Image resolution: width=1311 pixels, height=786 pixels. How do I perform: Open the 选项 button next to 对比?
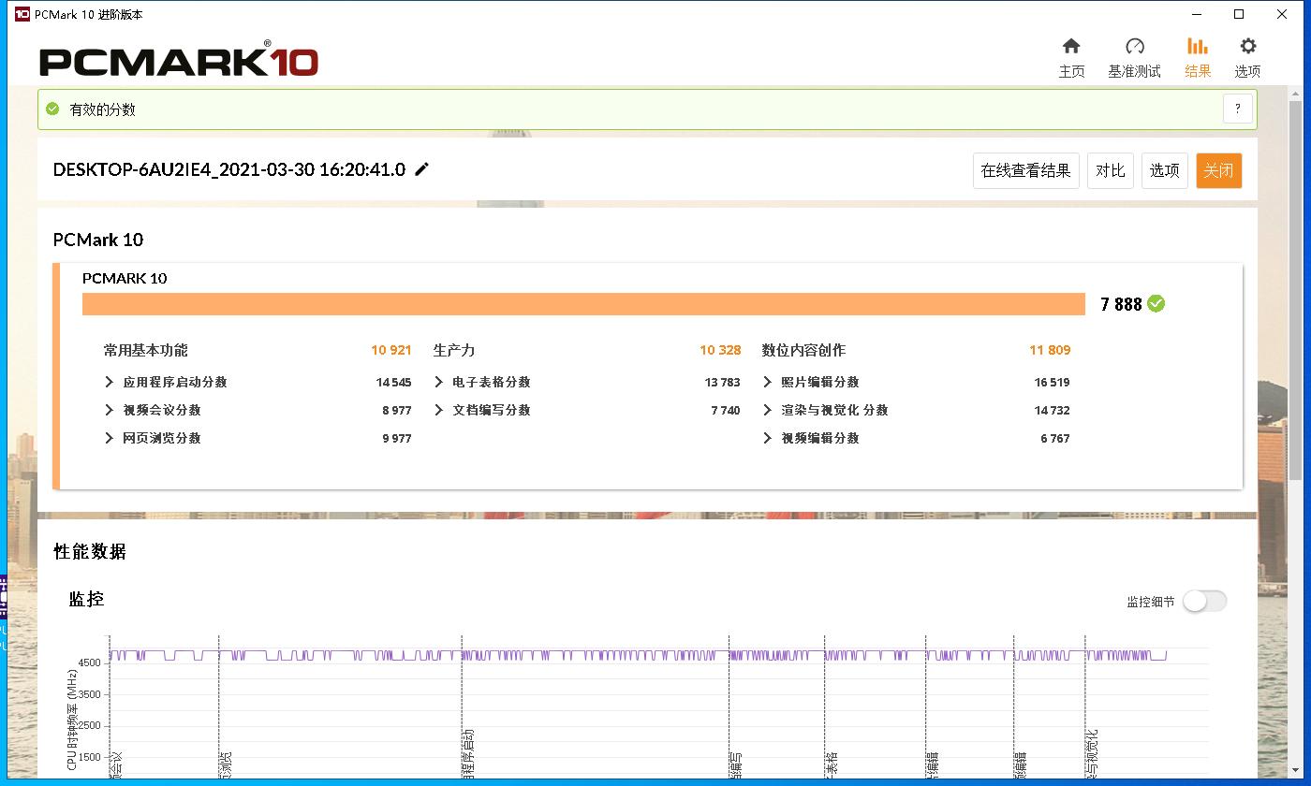tap(1164, 170)
